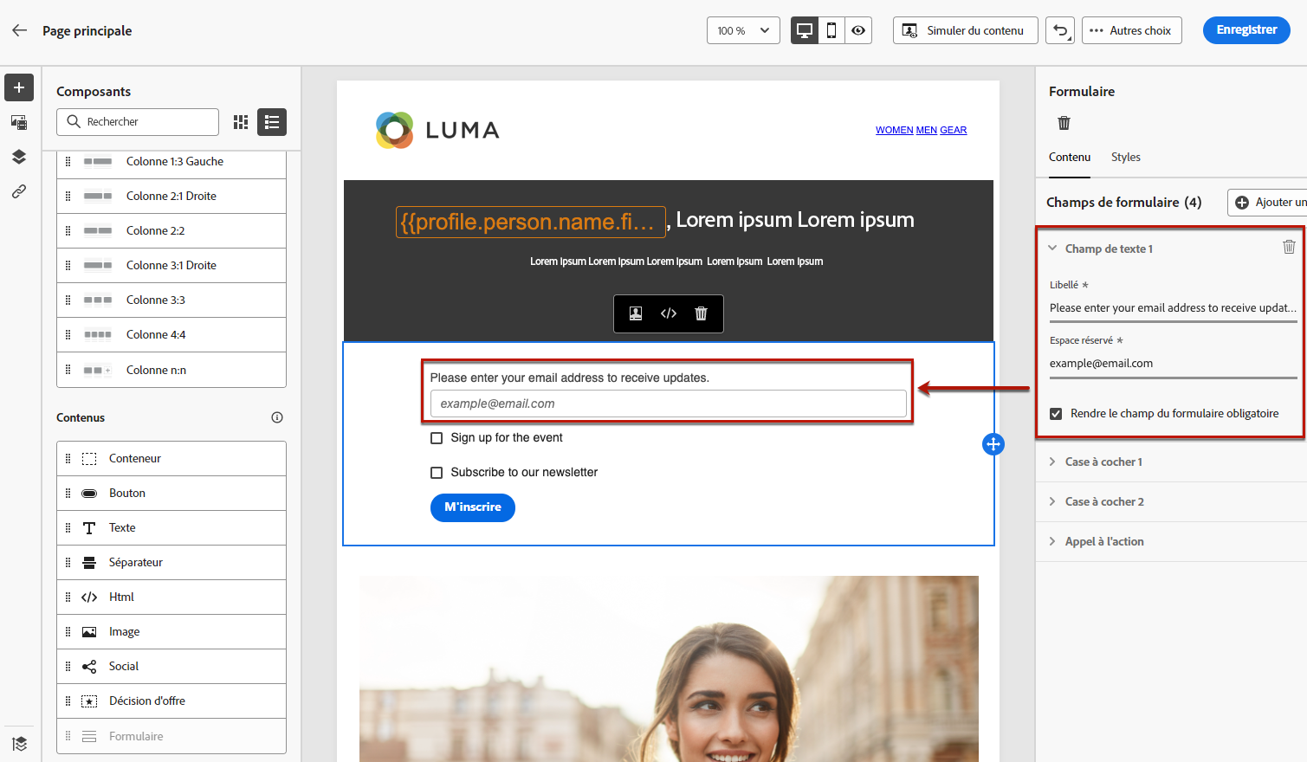
Task: Select the Html content component
Action: (x=171, y=597)
